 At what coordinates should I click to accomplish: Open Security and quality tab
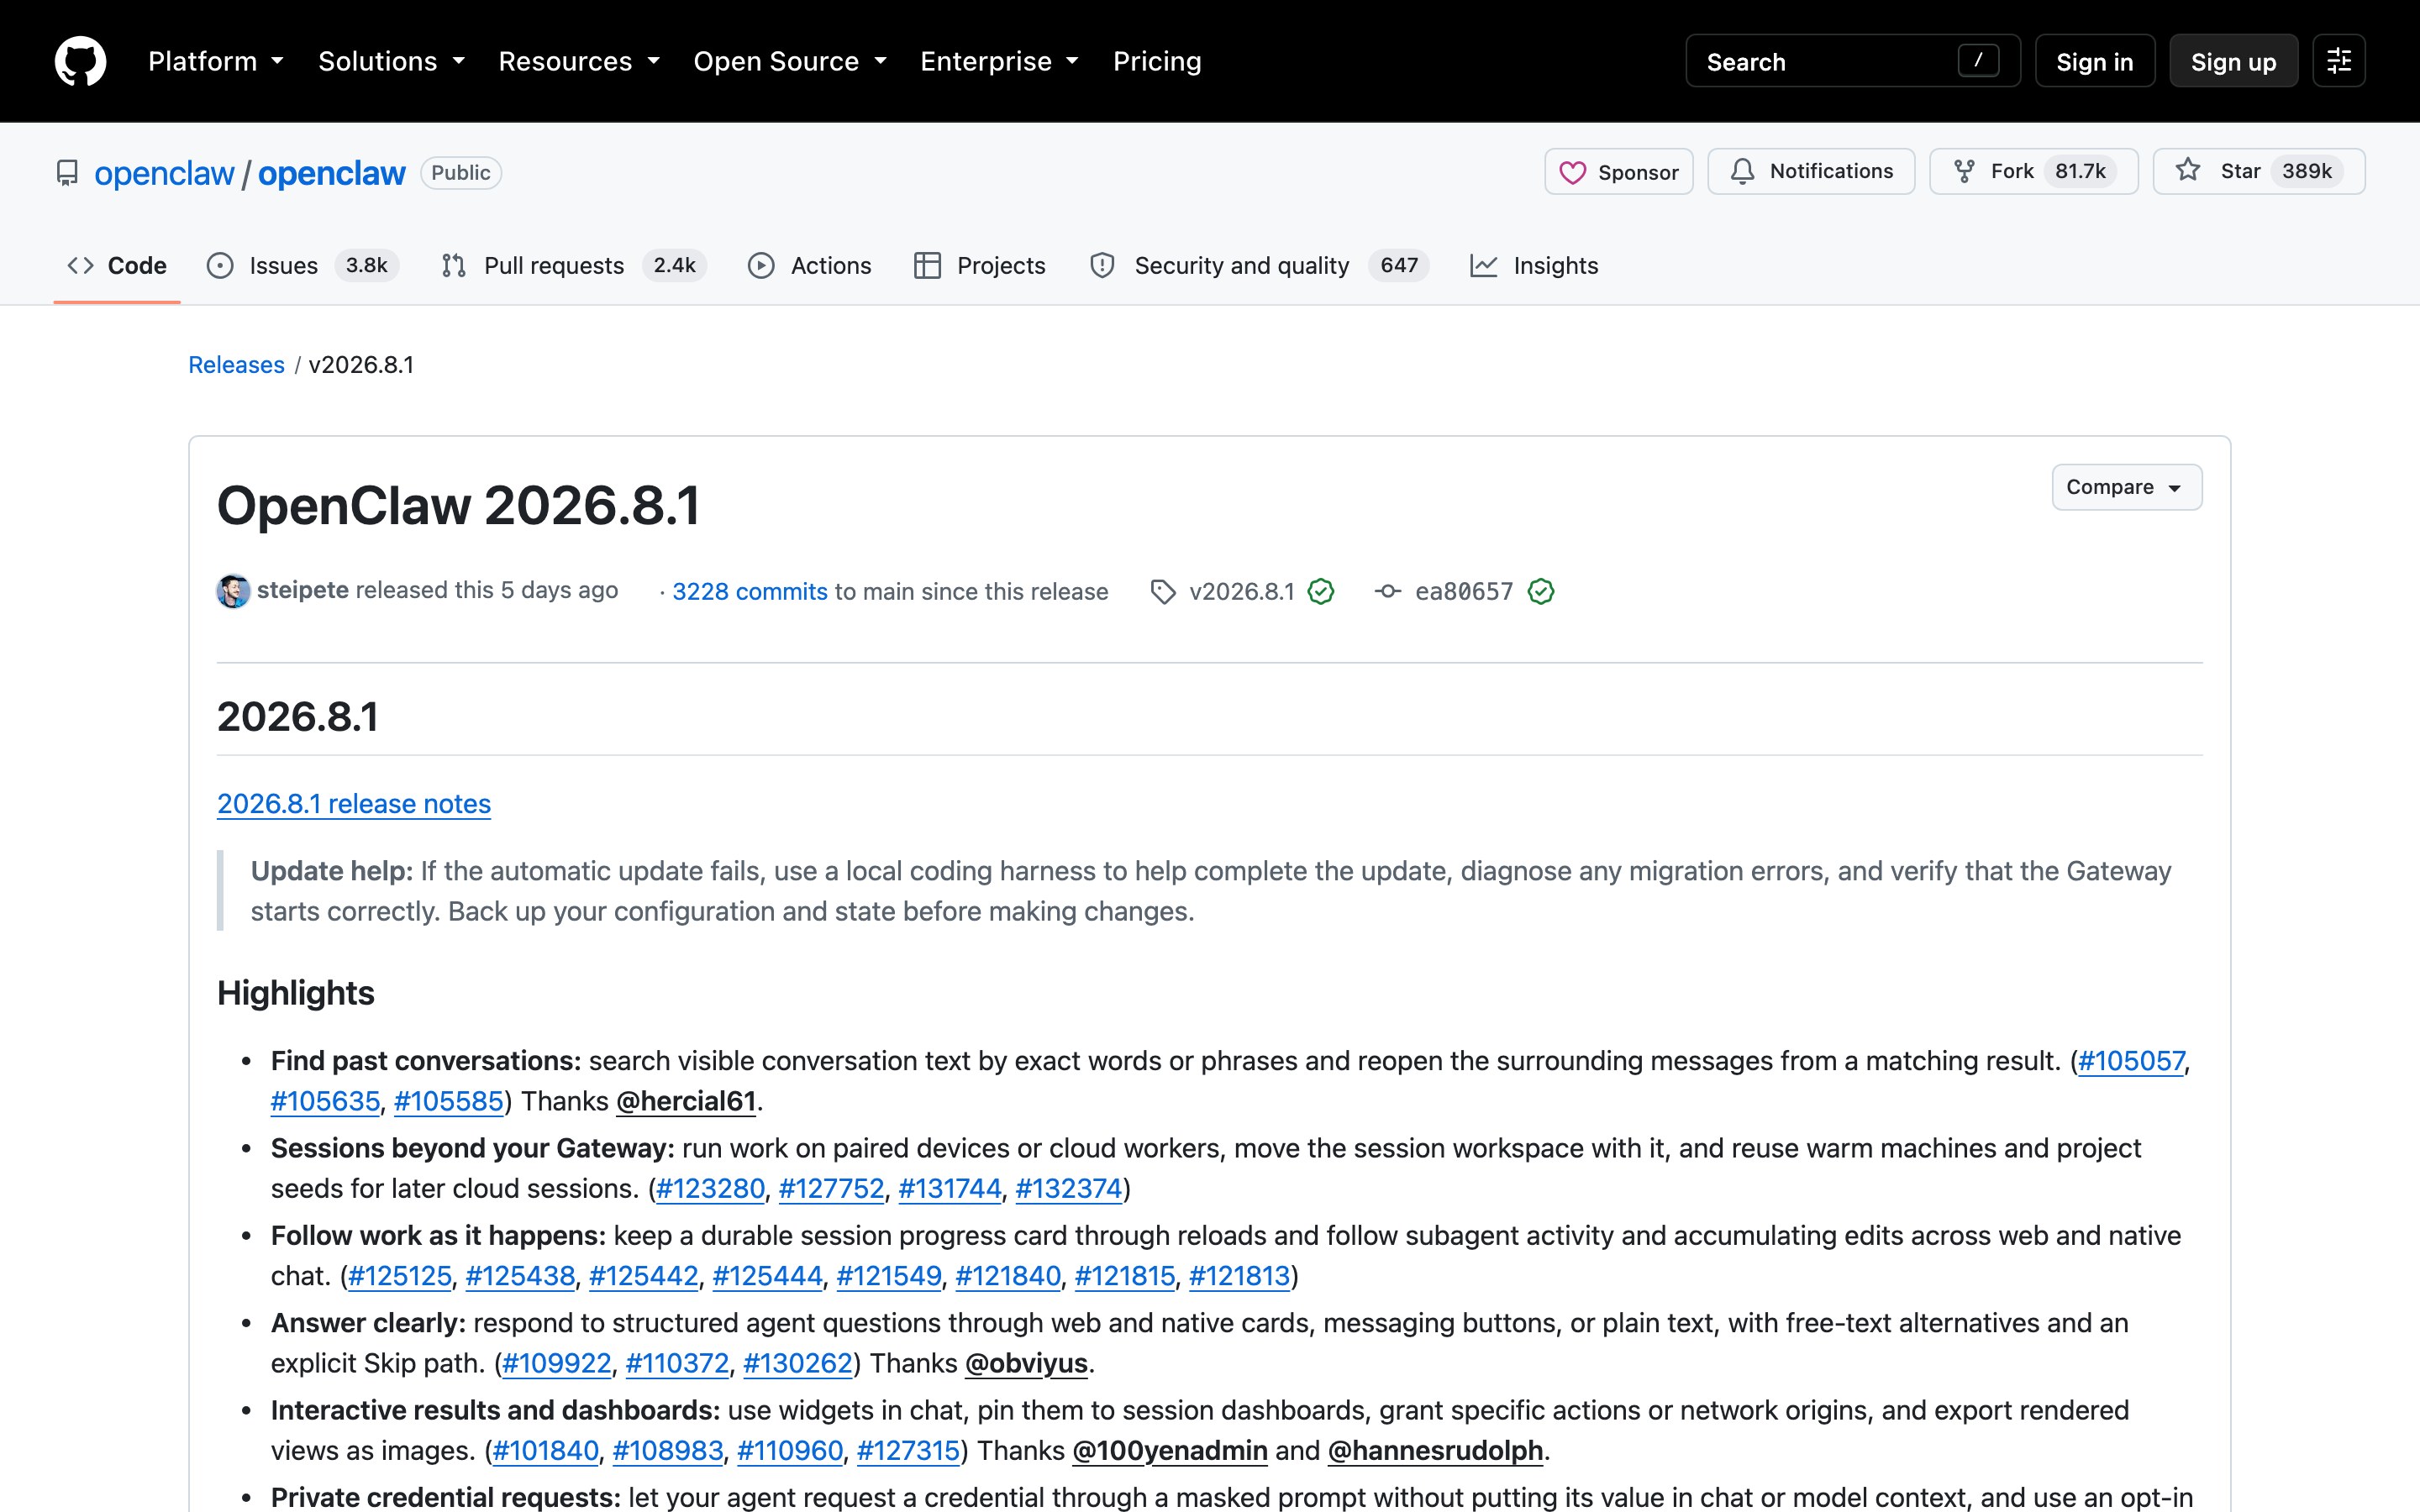[x=1259, y=265]
